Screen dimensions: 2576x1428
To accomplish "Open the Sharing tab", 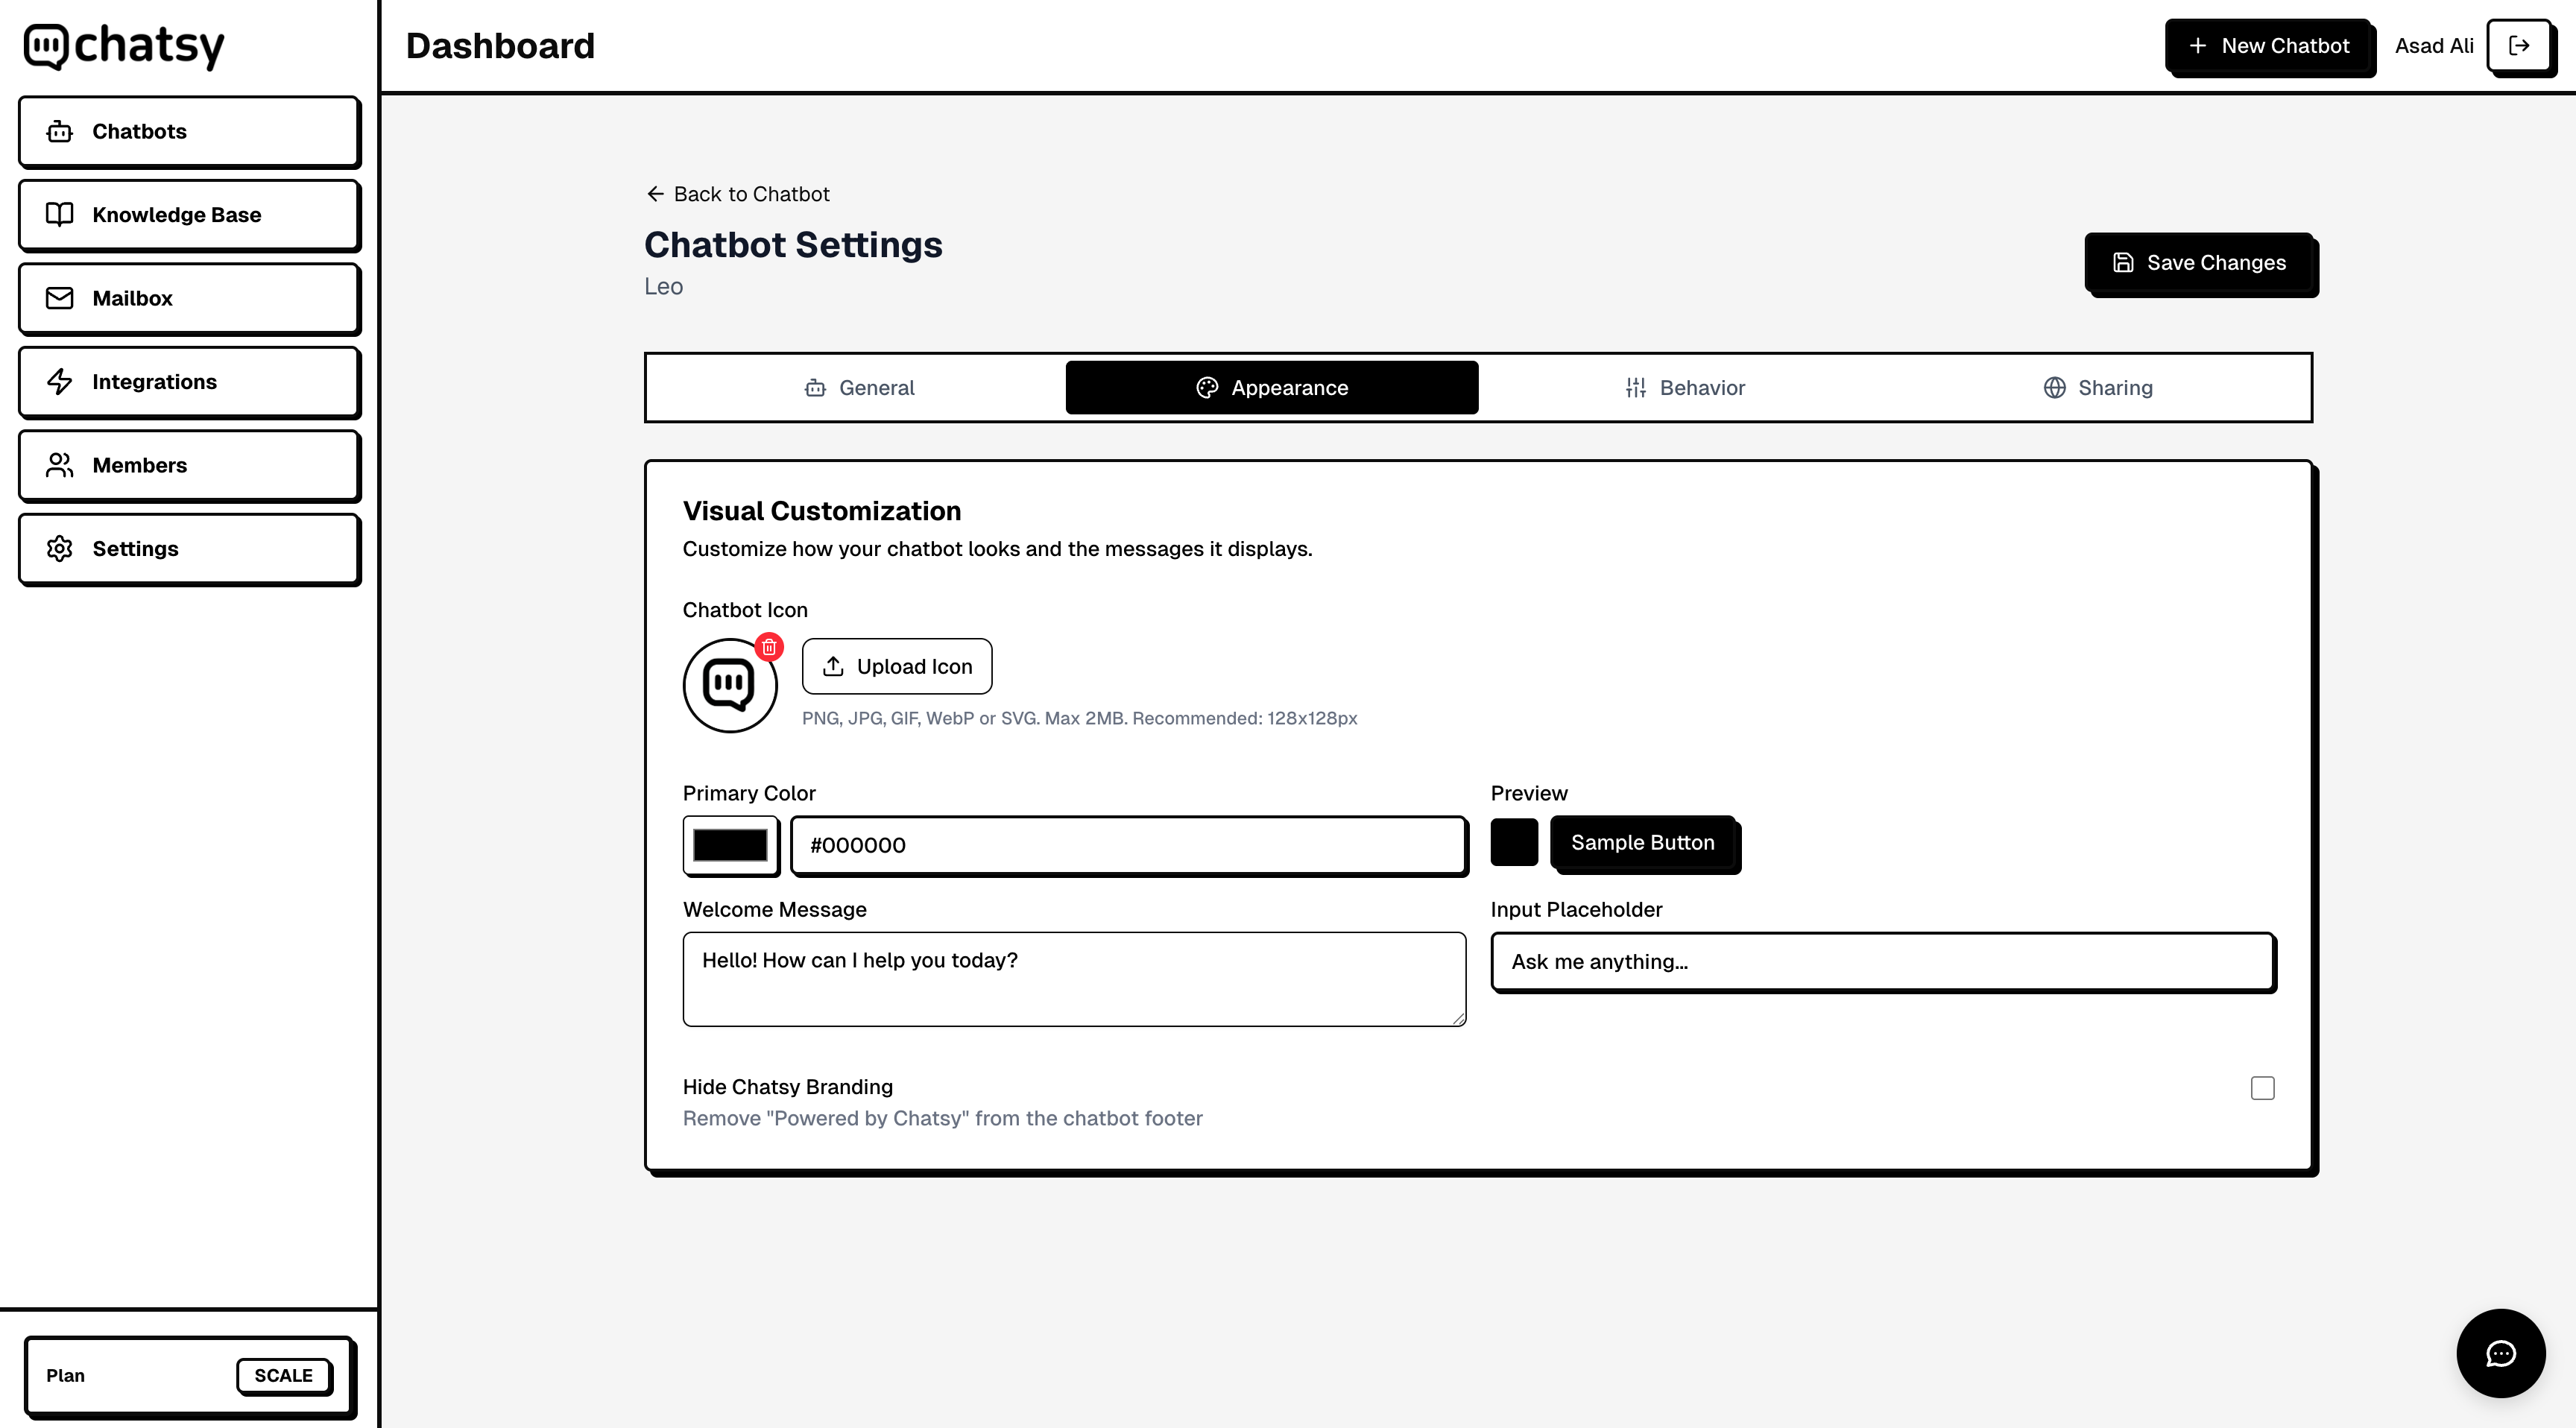I will (x=2097, y=388).
